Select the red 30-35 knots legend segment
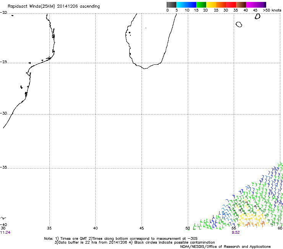The image size is (283, 249). [x=231, y=5]
